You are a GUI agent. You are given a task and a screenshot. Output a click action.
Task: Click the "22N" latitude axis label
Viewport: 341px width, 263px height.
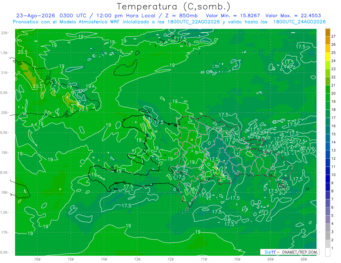point(4,33)
